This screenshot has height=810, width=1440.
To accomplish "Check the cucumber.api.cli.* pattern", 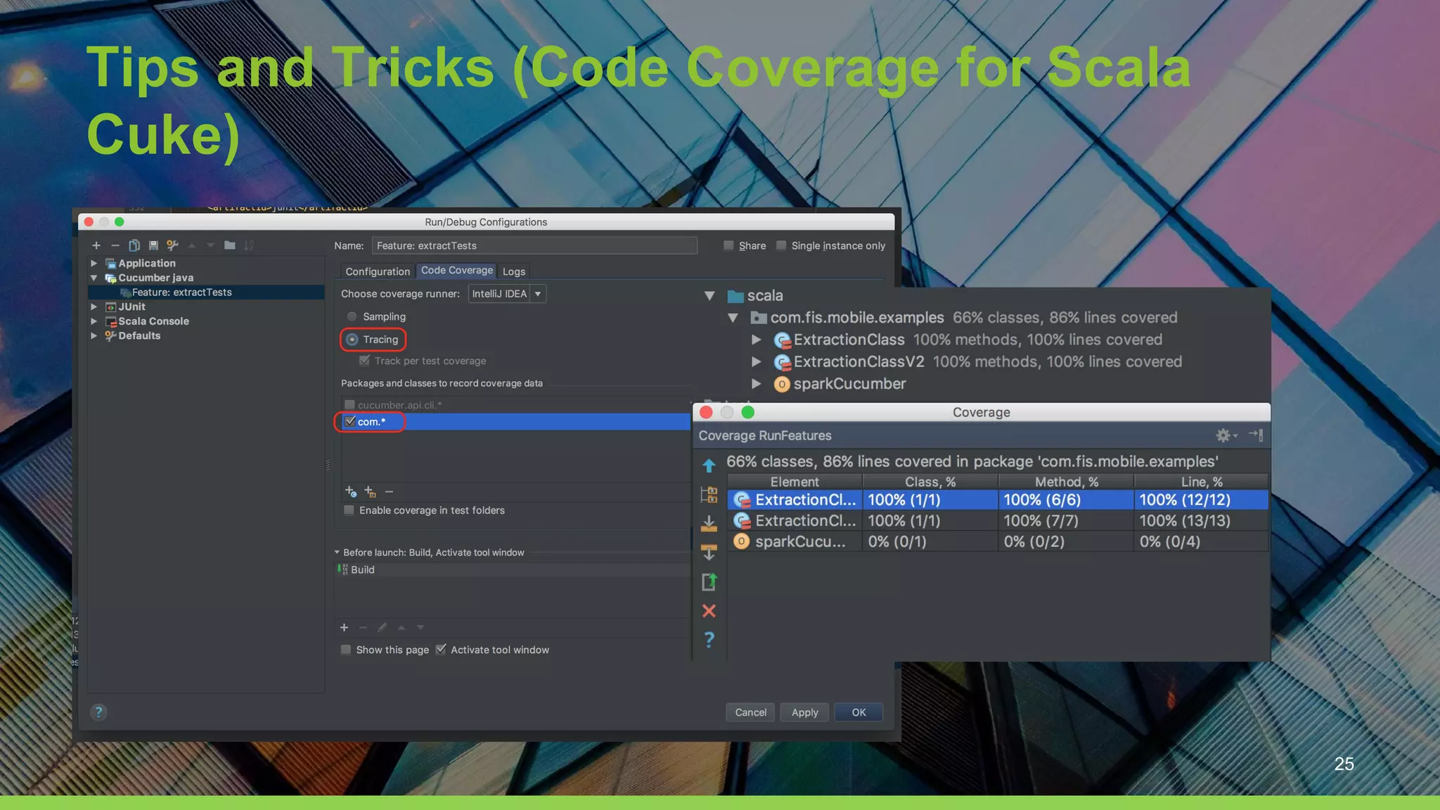I will [x=349, y=405].
